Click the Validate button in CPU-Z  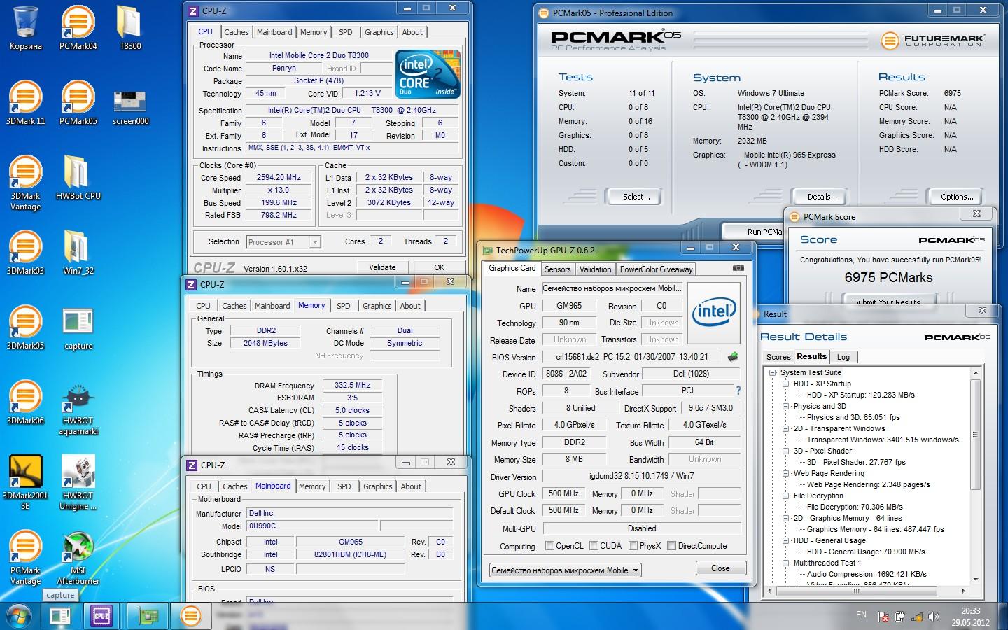pyautogui.click(x=382, y=267)
